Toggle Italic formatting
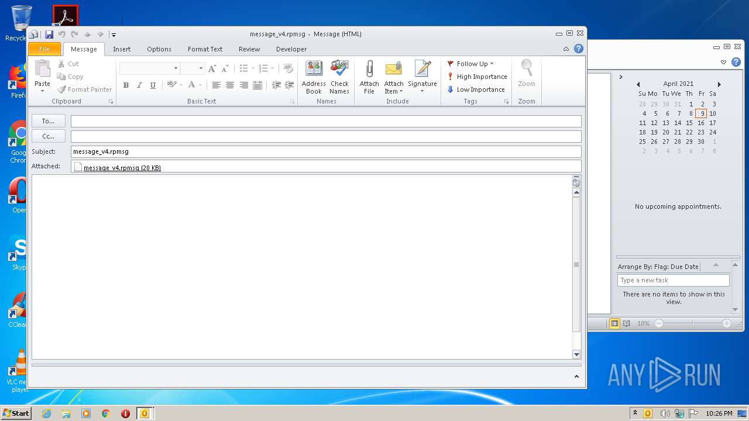This screenshot has width=749, height=421. pos(139,85)
